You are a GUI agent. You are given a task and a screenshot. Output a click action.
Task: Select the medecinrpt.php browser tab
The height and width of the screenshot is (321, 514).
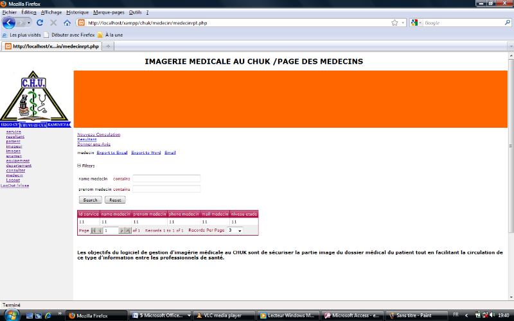pos(52,46)
